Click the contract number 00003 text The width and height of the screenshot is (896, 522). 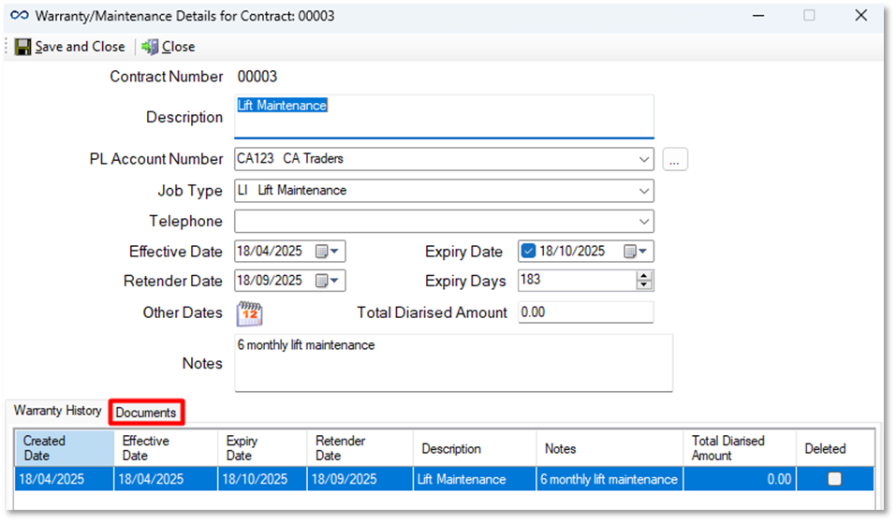tap(257, 77)
